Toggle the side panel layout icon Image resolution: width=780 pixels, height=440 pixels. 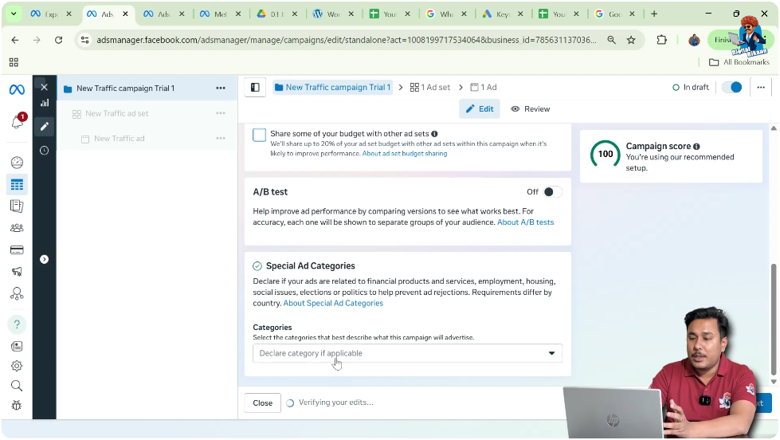click(x=255, y=88)
